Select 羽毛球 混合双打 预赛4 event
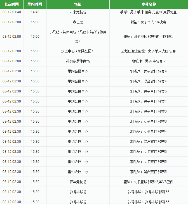Viewport: 188px width, 205px height. point(149,81)
